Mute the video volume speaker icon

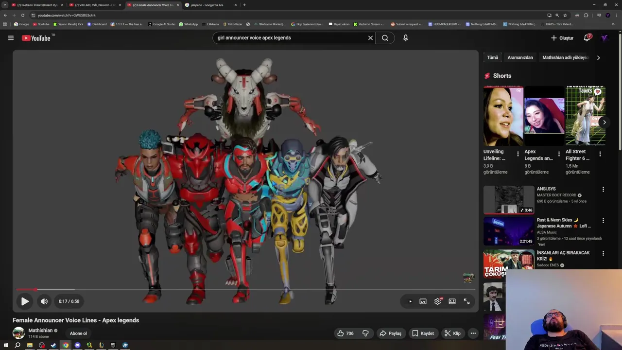click(x=44, y=301)
